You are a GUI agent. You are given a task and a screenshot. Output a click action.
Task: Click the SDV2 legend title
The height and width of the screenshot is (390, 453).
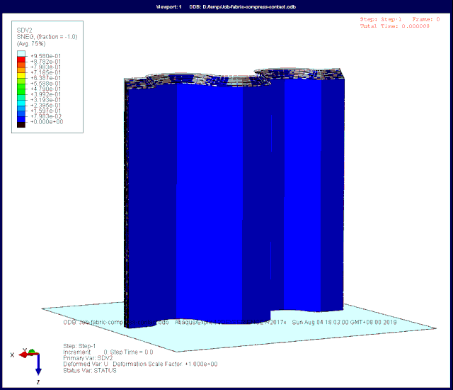(25, 30)
